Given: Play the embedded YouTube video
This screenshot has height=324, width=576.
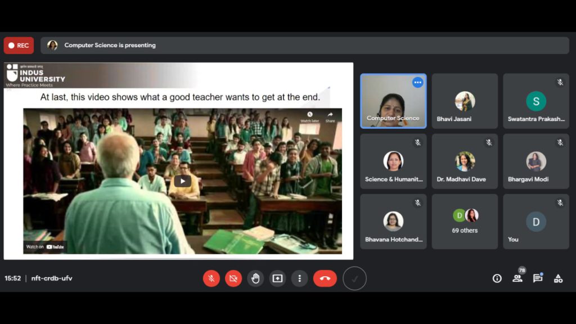Looking at the screenshot, I should coord(183,181).
